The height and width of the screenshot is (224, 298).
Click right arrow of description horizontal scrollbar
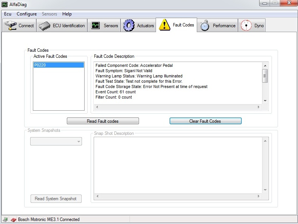pyautogui.click(x=259, y=107)
